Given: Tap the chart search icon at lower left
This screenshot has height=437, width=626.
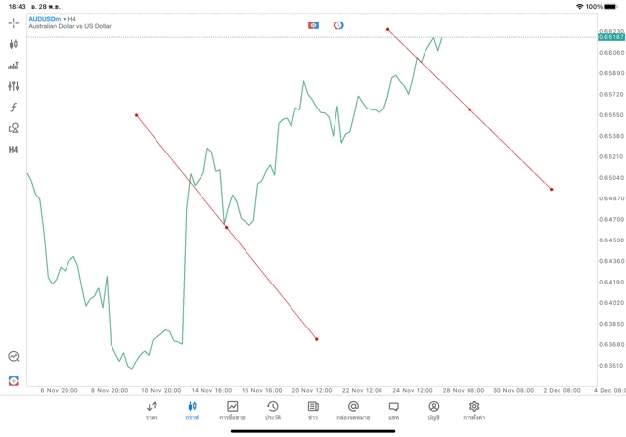Looking at the screenshot, I should click(14, 357).
